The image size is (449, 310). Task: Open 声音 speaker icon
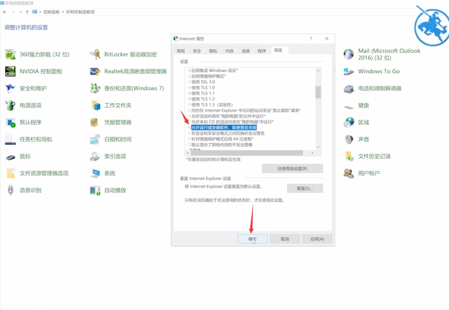348,139
